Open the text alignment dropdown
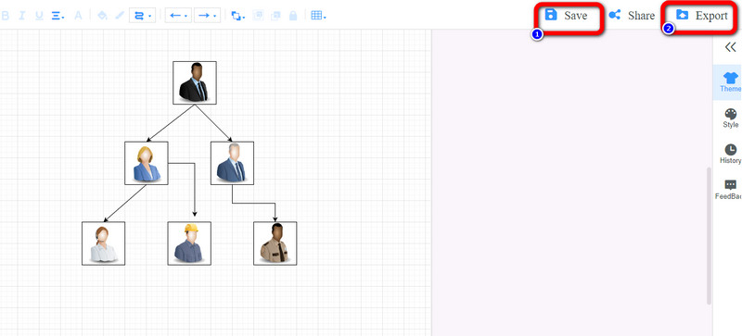The height and width of the screenshot is (336, 742). click(58, 16)
